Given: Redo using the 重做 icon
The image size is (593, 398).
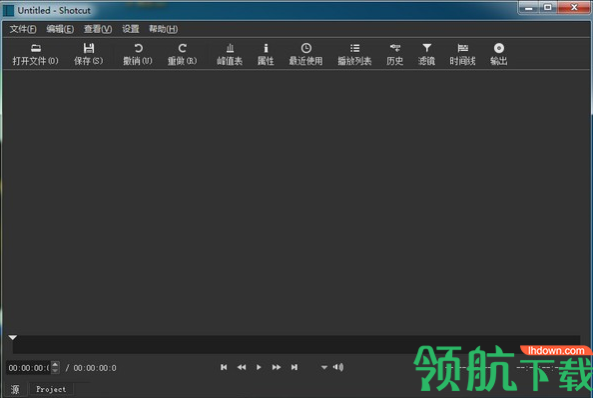Looking at the screenshot, I should tap(183, 55).
